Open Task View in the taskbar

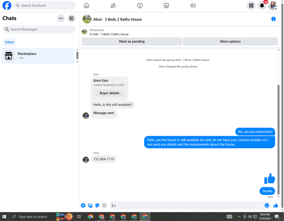(x=79, y=216)
